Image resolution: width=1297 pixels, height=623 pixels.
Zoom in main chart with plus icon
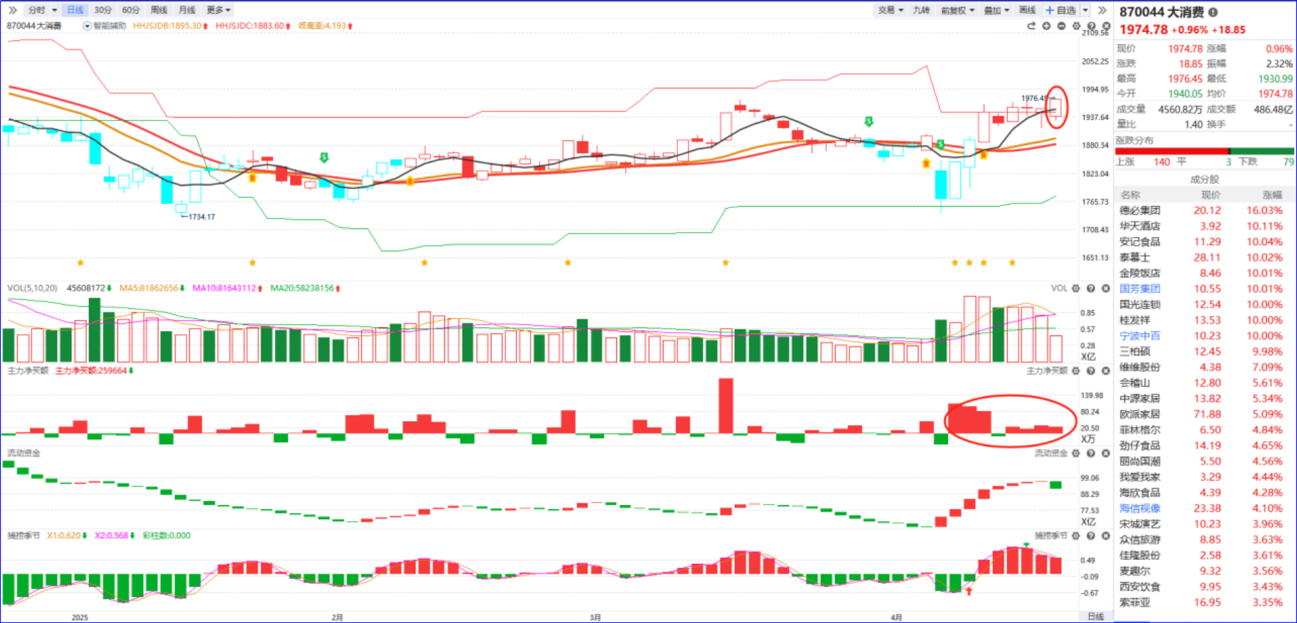click(1046, 26)
